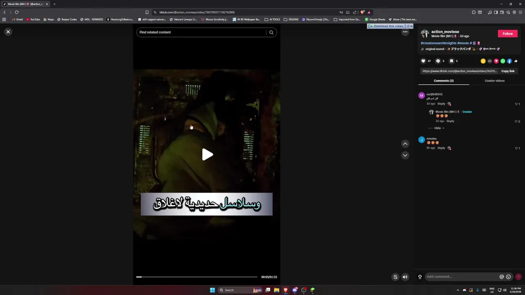This screenshot has width=525, height=295.
Task: Click the red send to friends icon
Action: point(496,61)
